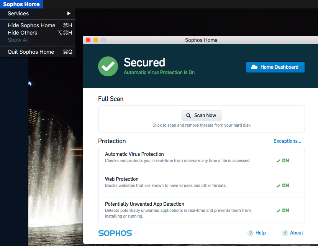Close the Sophos Home window
The image size is (318, 246).
(x=88, y=40)
